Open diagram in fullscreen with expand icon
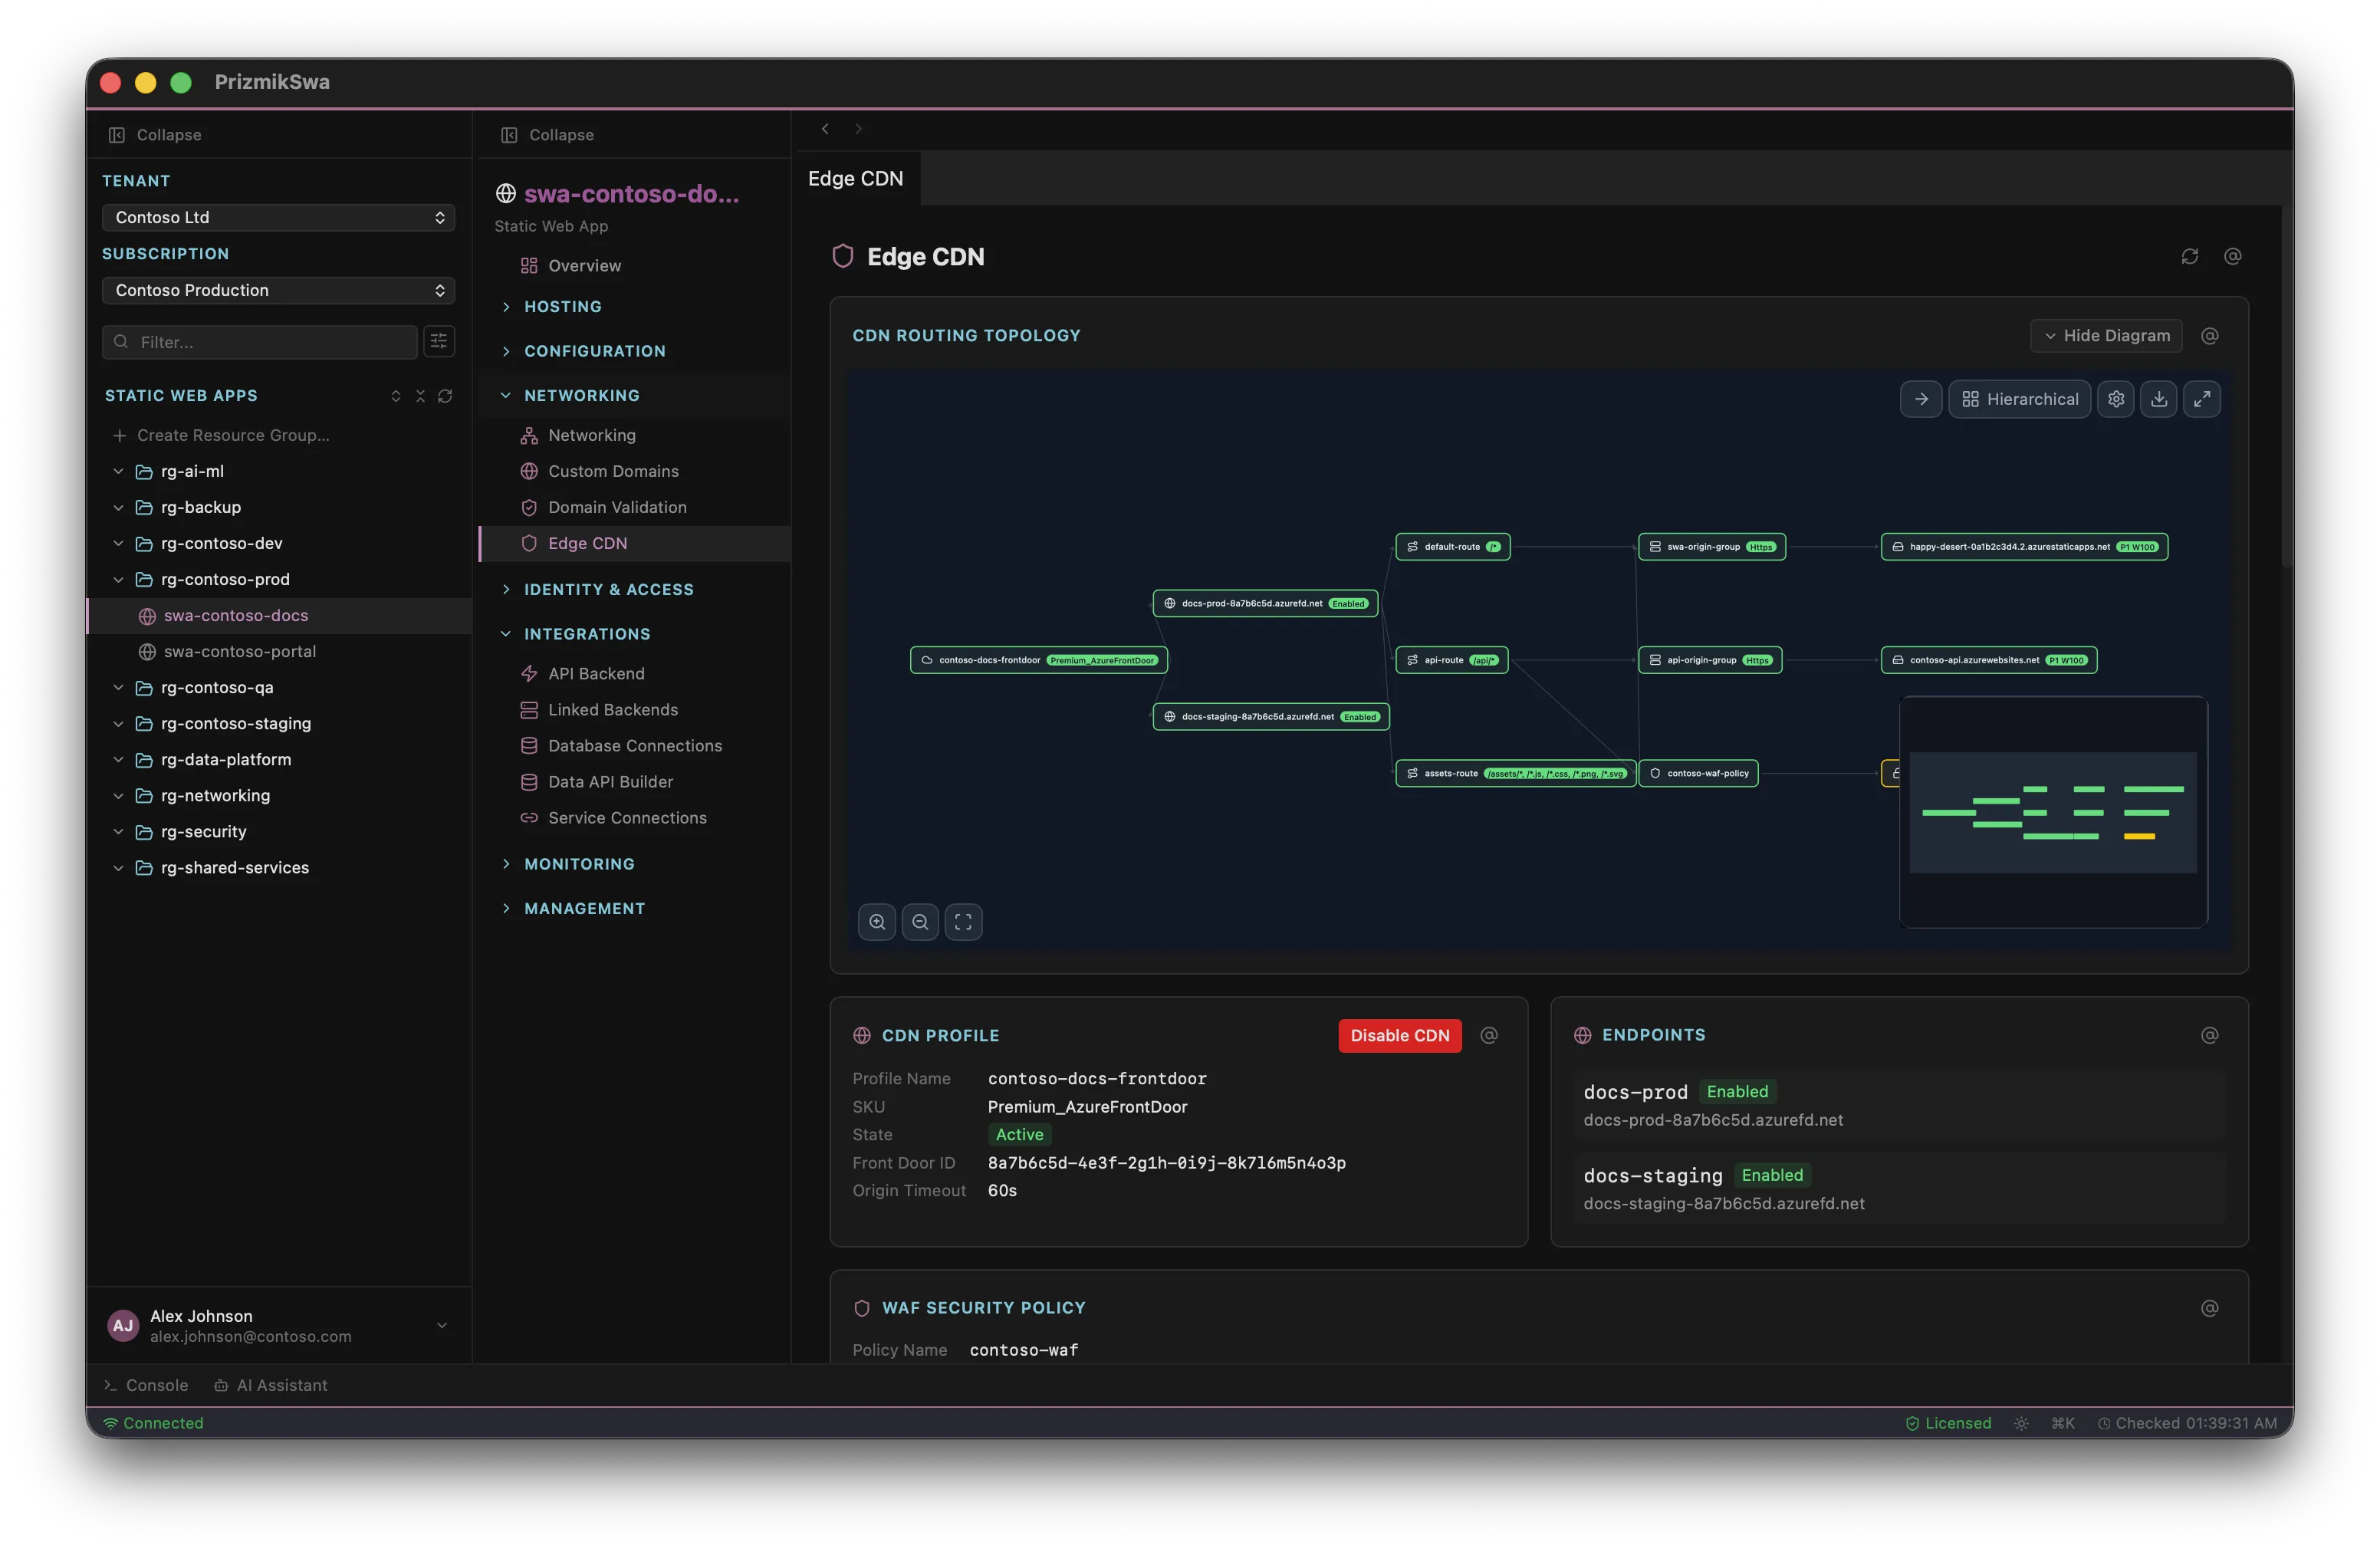2380x1552 pixels. coord(2202,399)
